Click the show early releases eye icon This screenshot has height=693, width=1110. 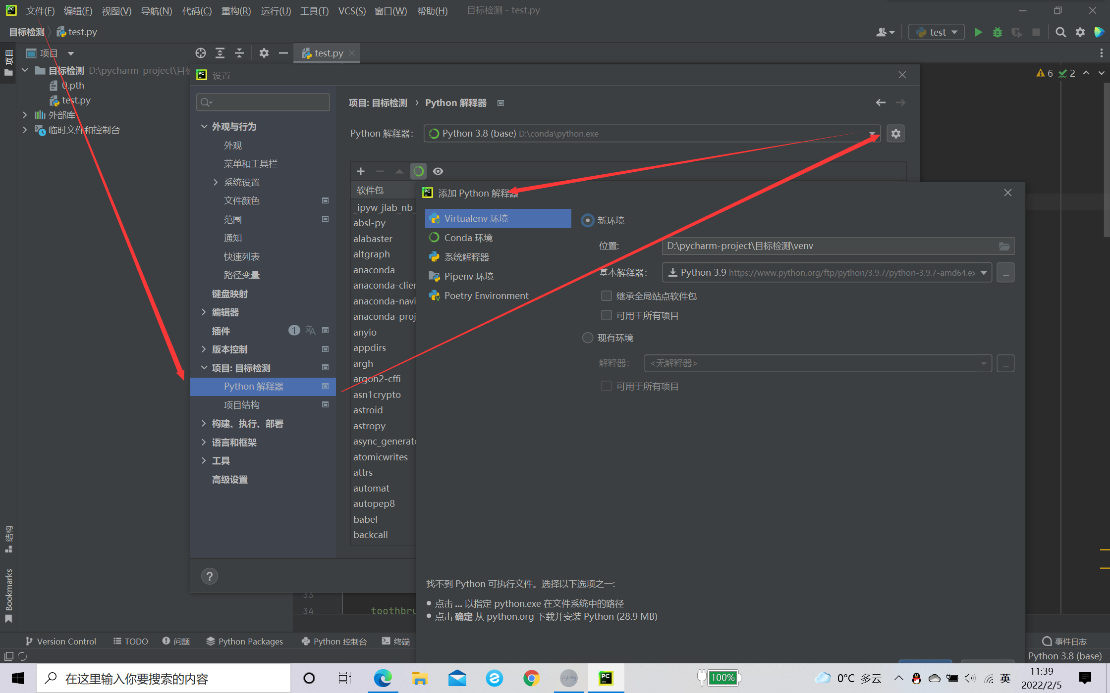coord(438,171)
